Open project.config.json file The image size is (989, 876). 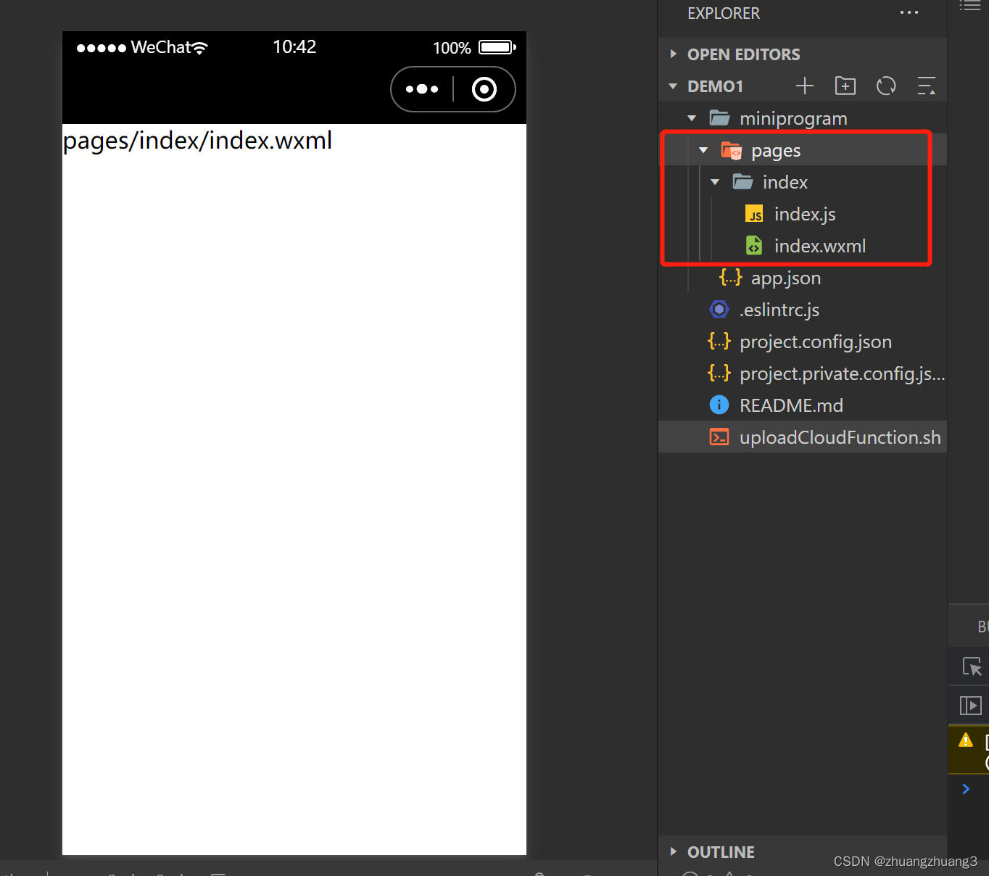(815, 342)
